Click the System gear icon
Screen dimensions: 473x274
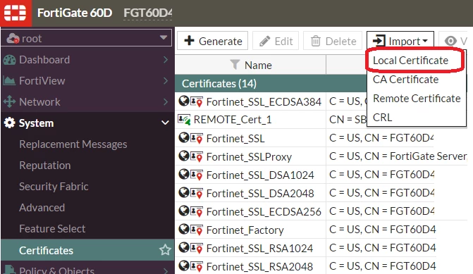9,123
